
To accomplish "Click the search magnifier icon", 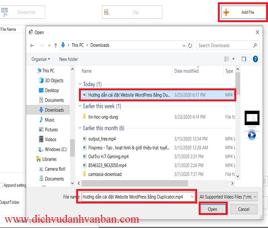I will coord(255,46).
